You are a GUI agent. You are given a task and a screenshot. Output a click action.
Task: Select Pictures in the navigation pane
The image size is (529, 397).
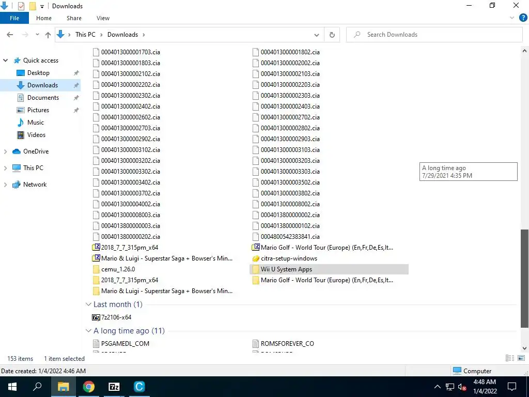(x=38, y=110)
